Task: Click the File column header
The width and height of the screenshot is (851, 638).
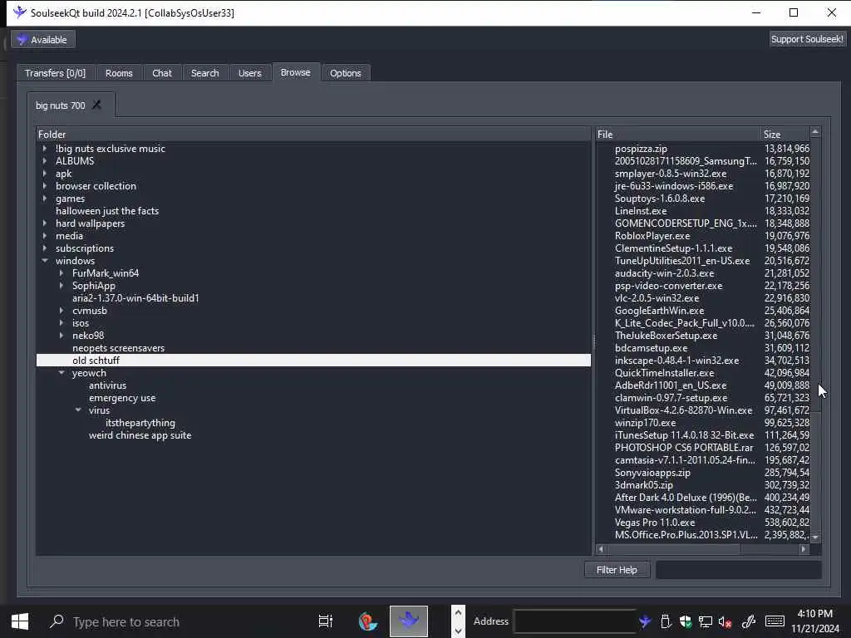Action: [x=678, y=135]
